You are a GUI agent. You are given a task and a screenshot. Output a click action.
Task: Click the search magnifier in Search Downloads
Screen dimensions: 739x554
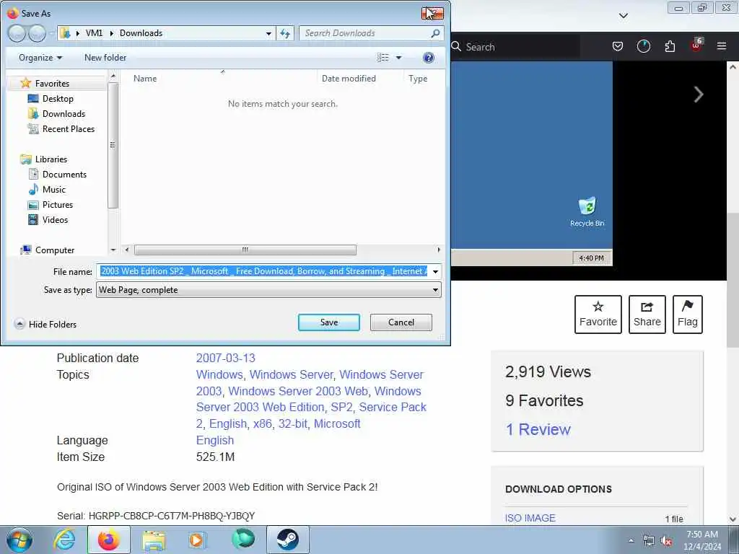435,33
